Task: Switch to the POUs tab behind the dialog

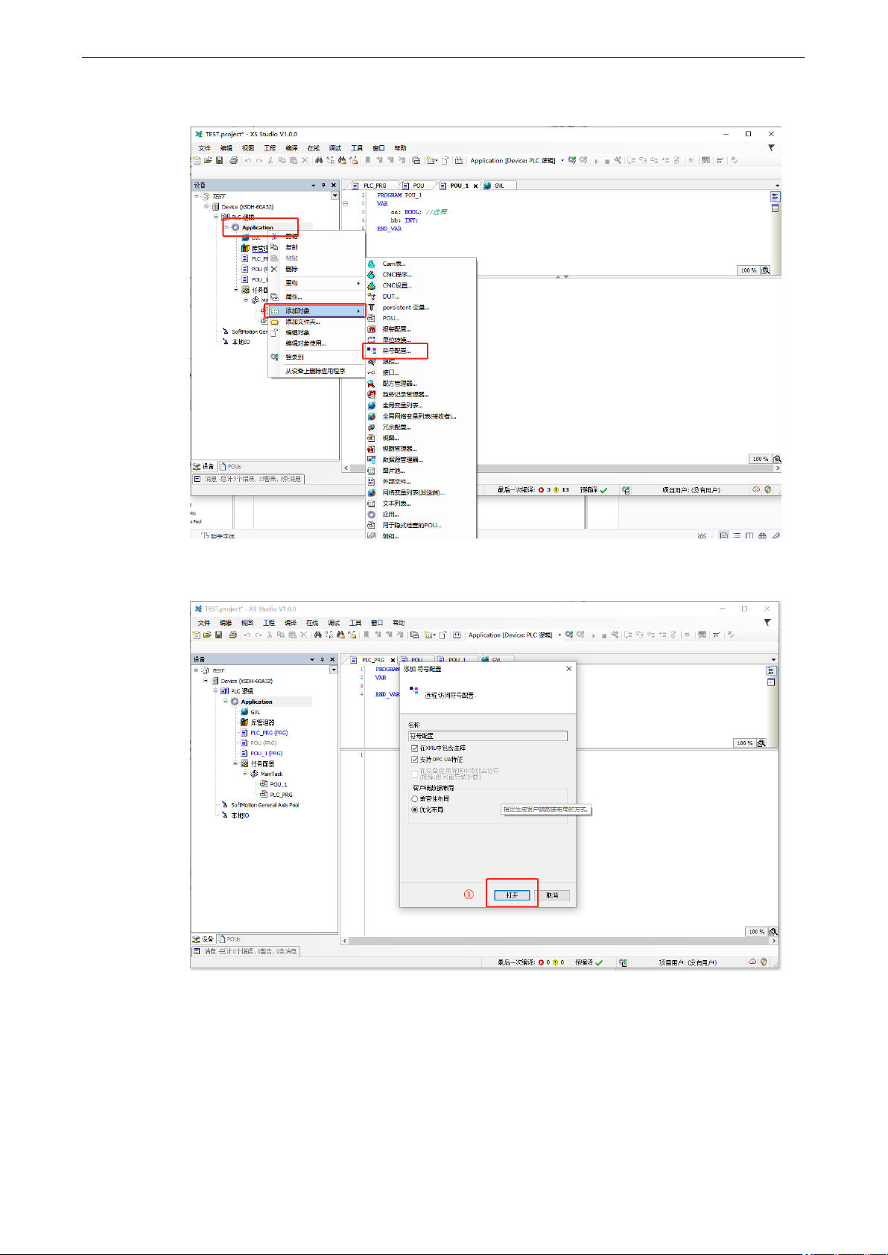Action: click(x=231, y=939)
